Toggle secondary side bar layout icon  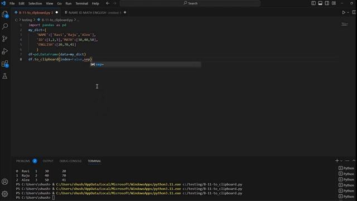pos(327,3)
